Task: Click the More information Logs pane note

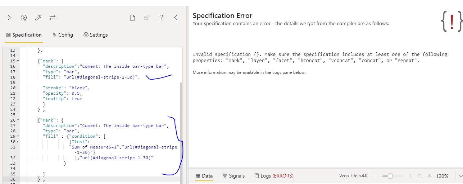Action: pyautogui.click(x=249, y=72)
